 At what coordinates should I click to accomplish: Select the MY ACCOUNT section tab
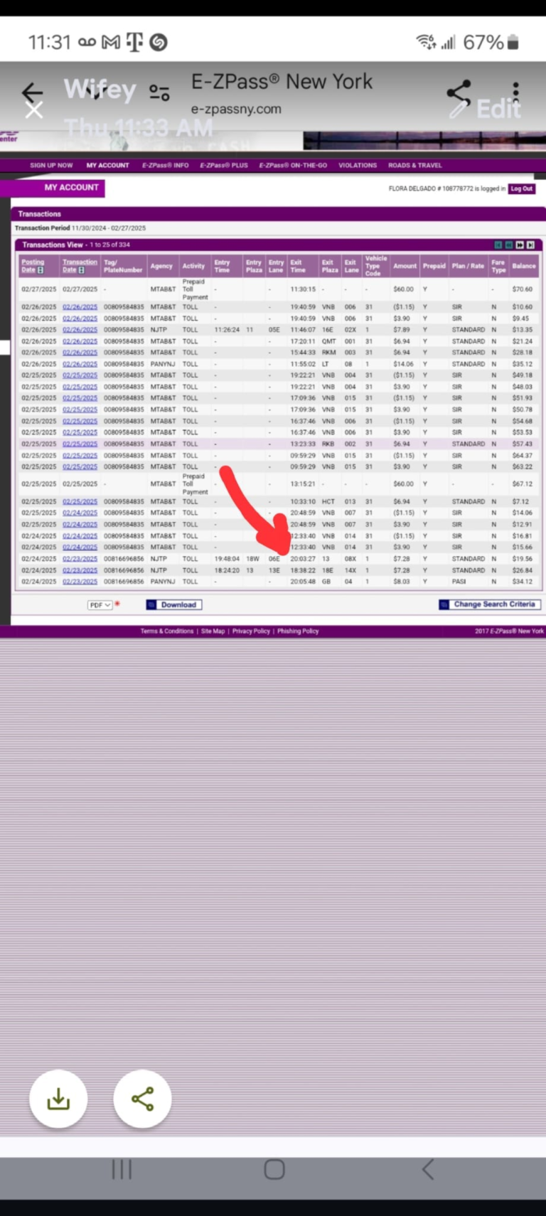tap(53, 188)
